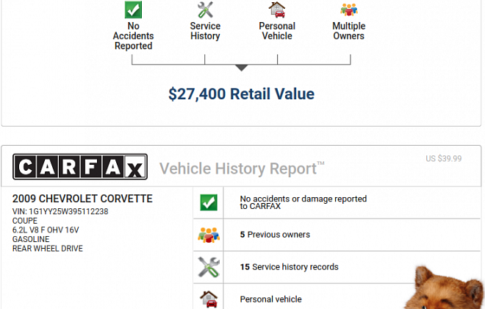Image resolution: width=485 pixels, height=309 pixels.
Task: Select the 5 Previous owners row
Action: [x=337, y=235]
